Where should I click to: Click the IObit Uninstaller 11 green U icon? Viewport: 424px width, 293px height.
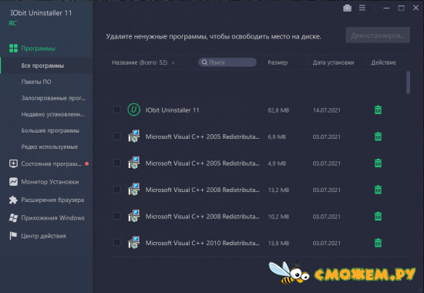pos(134,109)
